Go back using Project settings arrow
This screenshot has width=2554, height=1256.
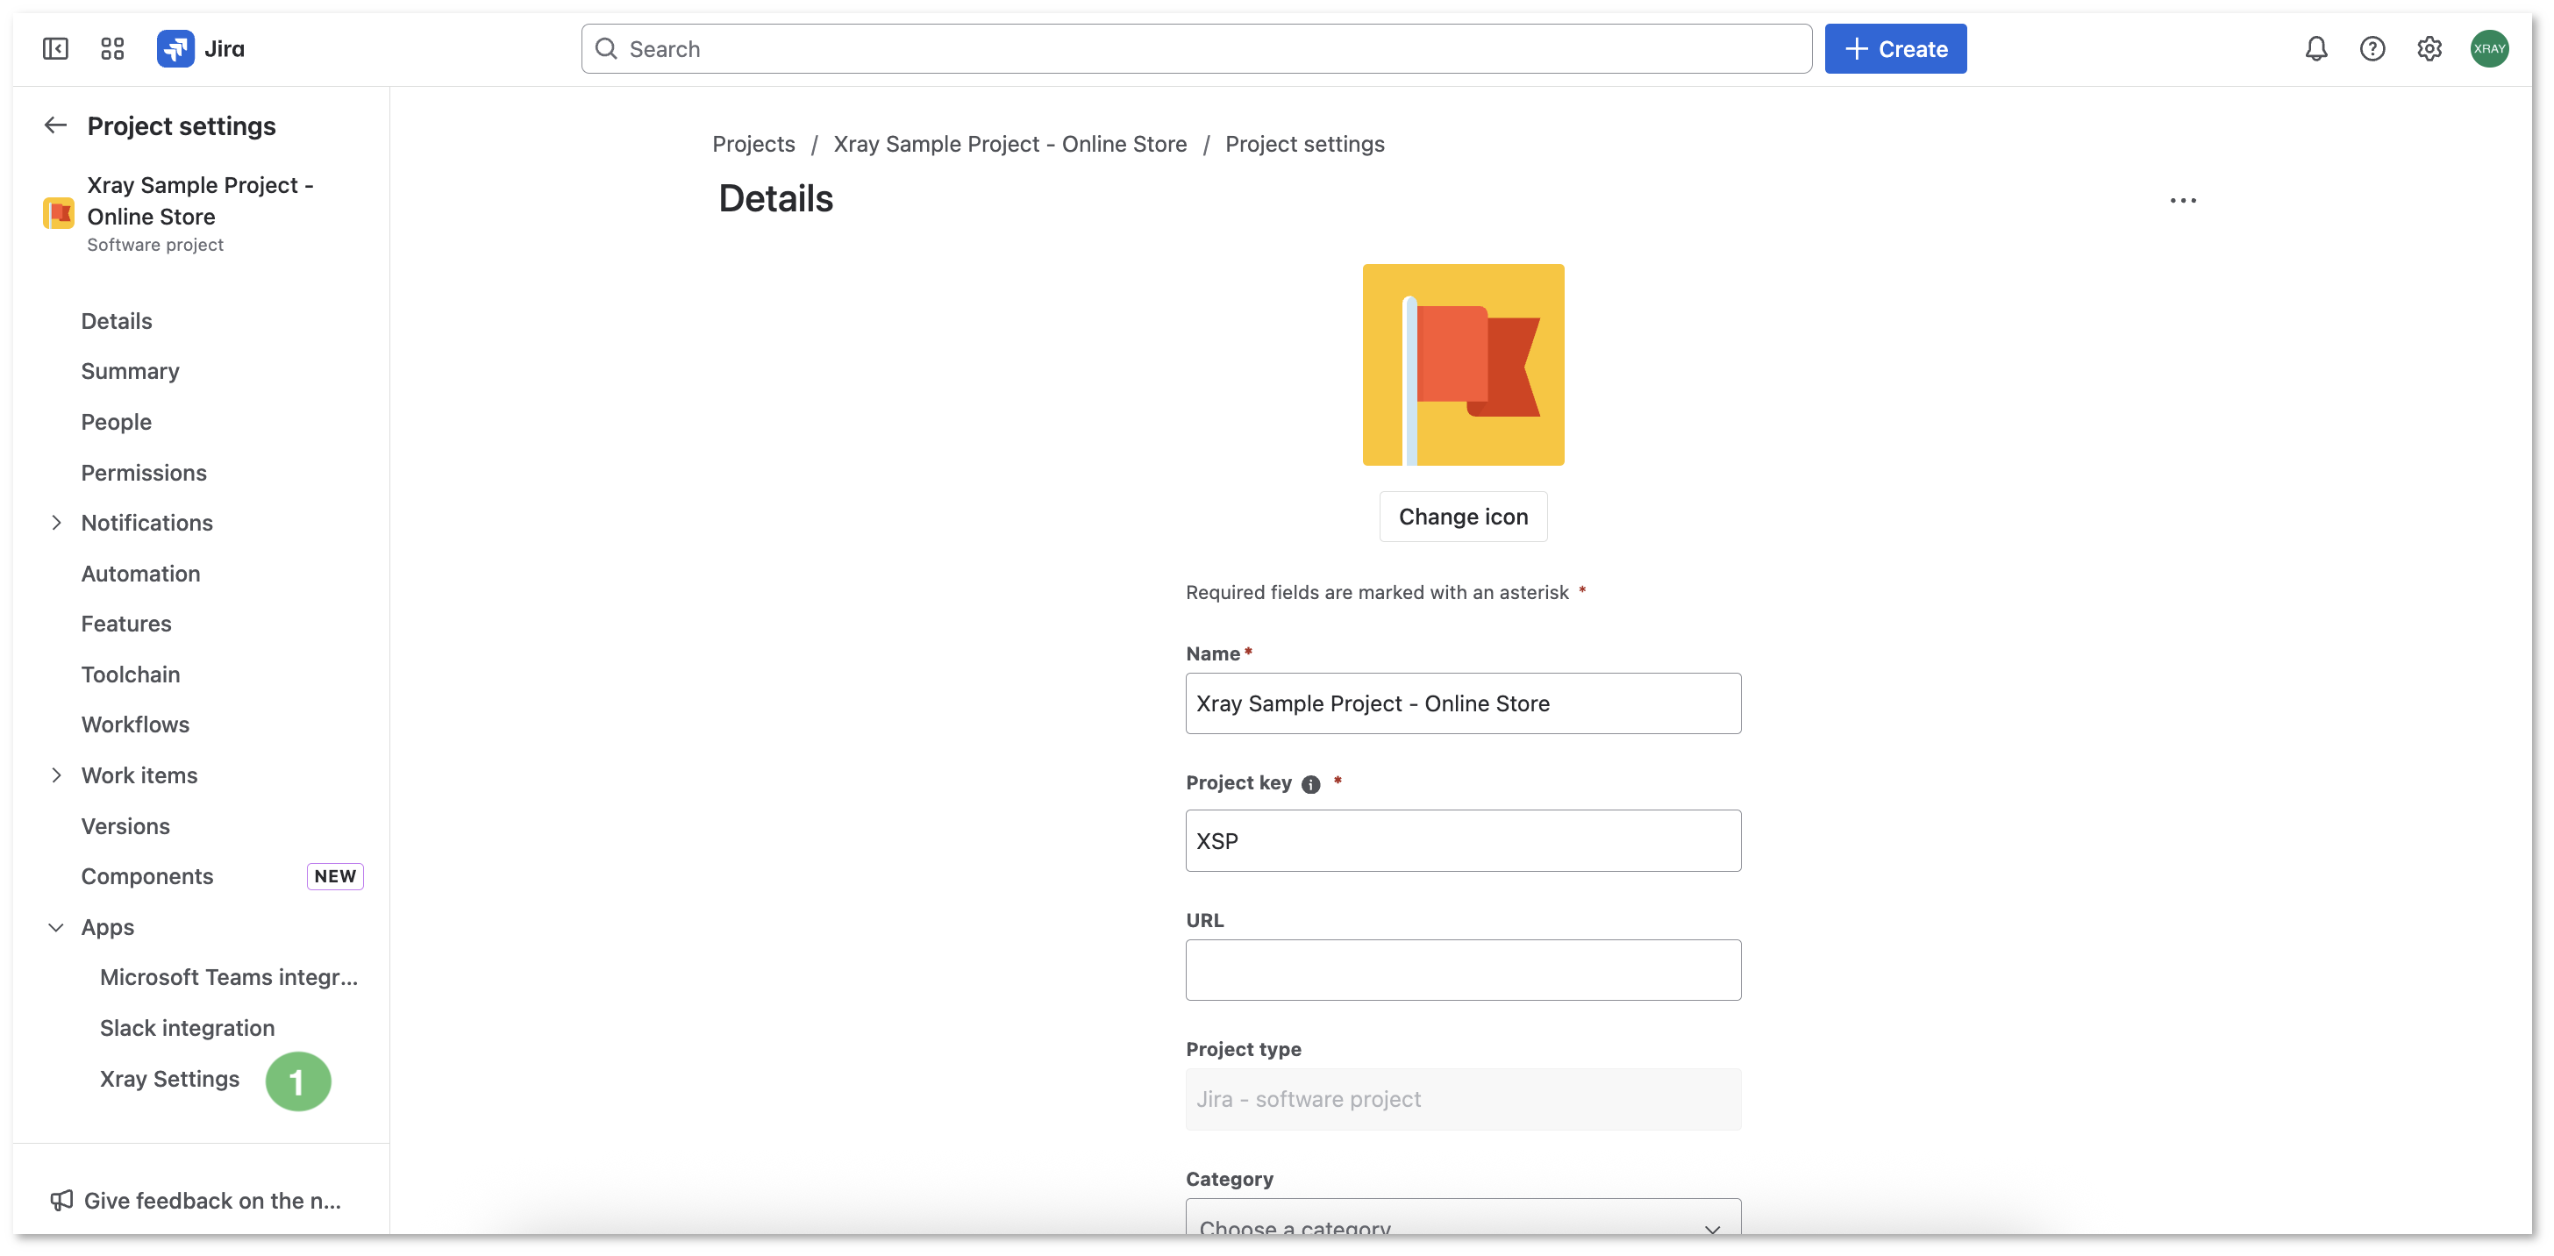tap(55, 125)
